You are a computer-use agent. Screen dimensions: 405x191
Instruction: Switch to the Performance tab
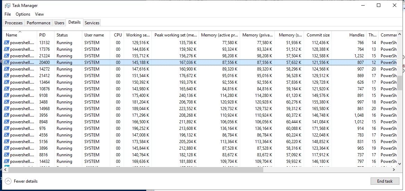pos(39,23)
